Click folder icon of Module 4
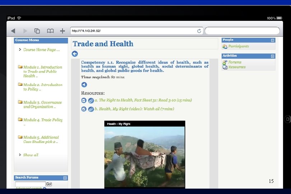This screenshot has width=291, height=194. (20, 119)
